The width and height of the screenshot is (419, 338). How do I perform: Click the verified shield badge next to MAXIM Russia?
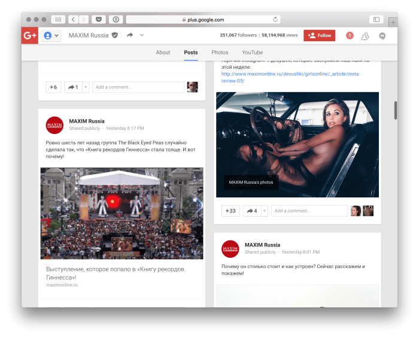point(115,35)
